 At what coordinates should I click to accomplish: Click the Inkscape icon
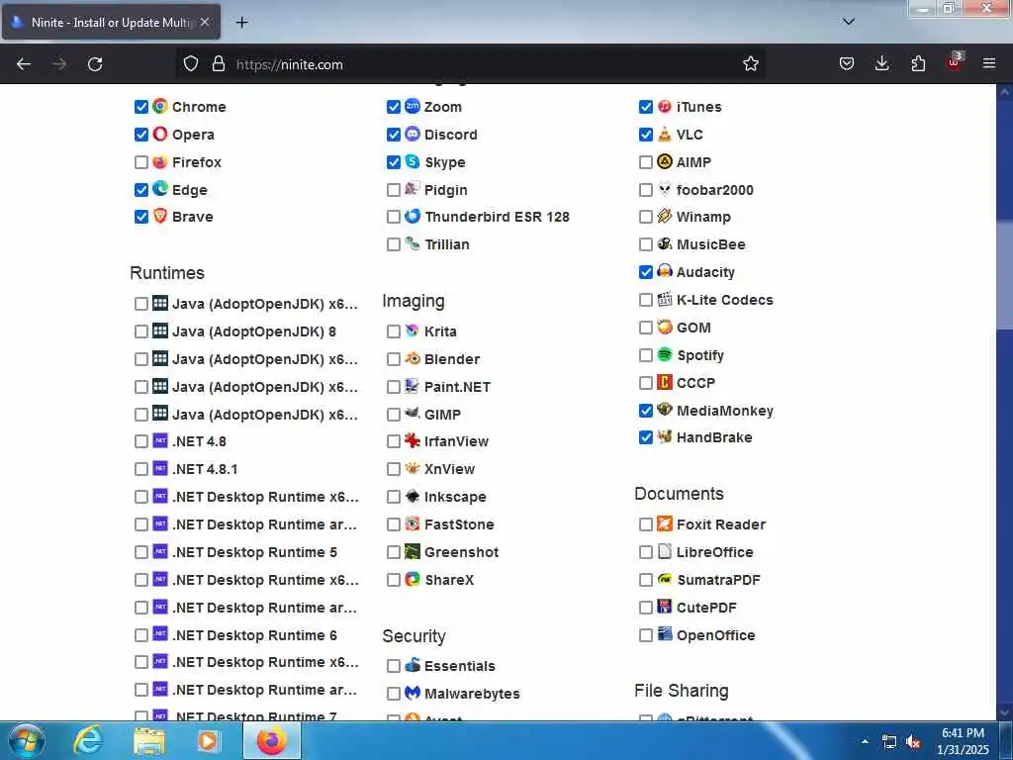pos(413,497)
